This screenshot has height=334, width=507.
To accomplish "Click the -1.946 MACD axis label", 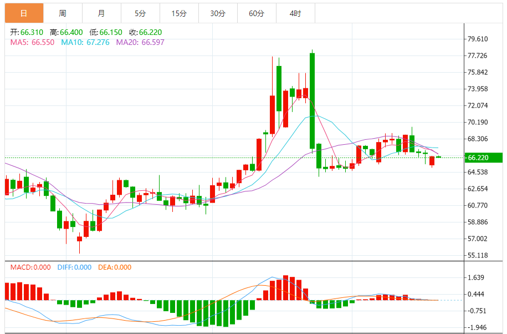I will [477, 327].
